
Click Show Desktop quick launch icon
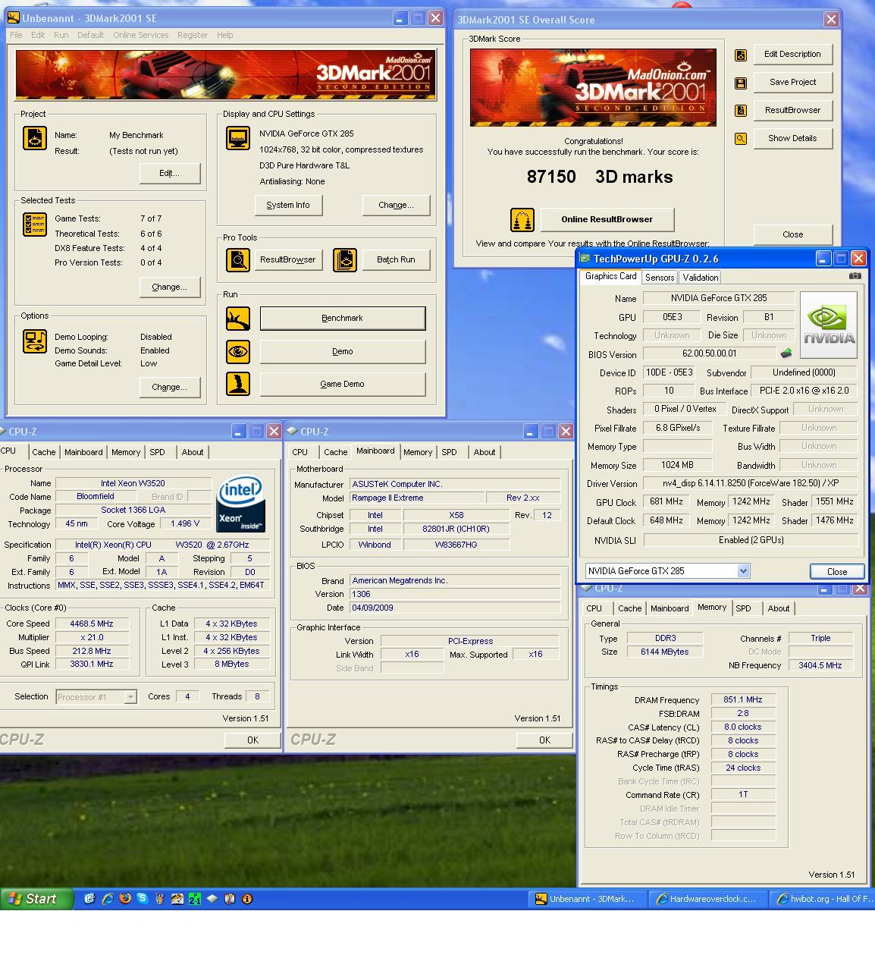tap(89, 899)
